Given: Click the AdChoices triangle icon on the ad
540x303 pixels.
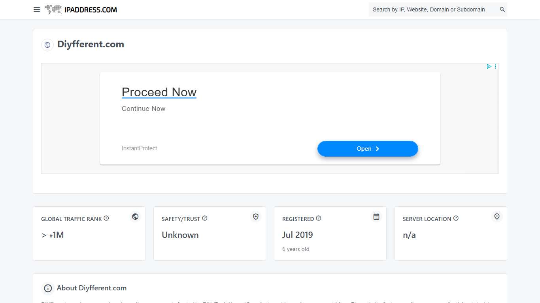Looking at the screenshot, I should click(x=489, y=66).
